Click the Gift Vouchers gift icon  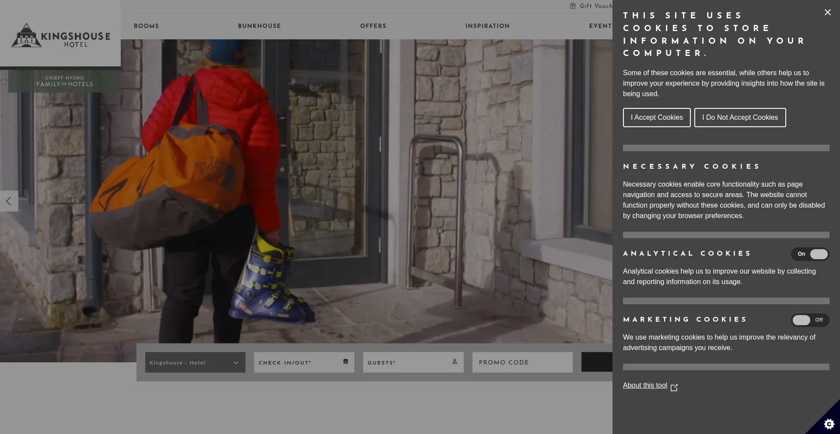[x=573, y=6]
